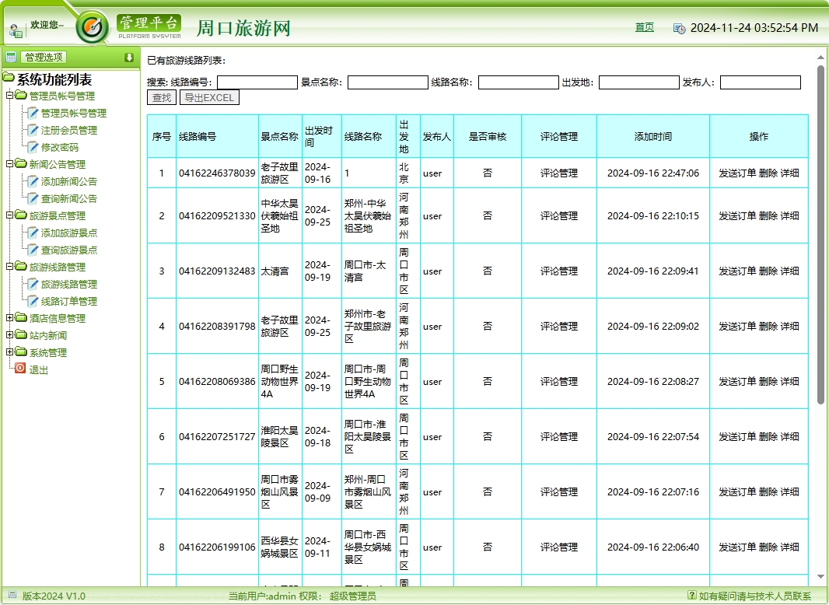Open the 首页 homepage link
Screen dimensions: 829x605
[644, 26]
